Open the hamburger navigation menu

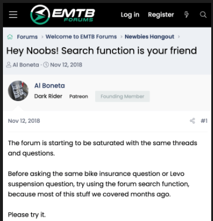[x=13, y=15]
